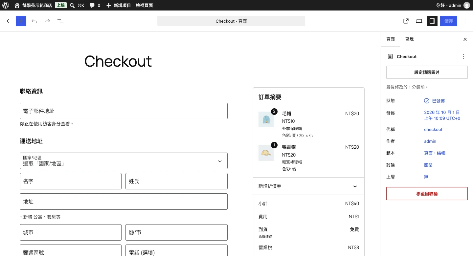
Task: Click the 鴨舌帽 product thumbnail
Action: point(266,153)
